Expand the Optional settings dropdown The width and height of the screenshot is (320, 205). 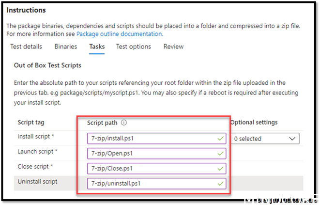(x=265, y=139)
